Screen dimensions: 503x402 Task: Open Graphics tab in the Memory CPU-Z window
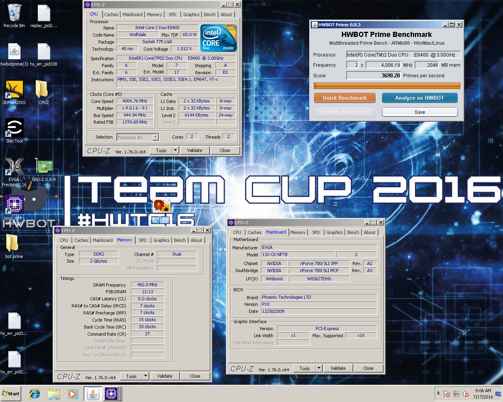click(x=162, y=240)
